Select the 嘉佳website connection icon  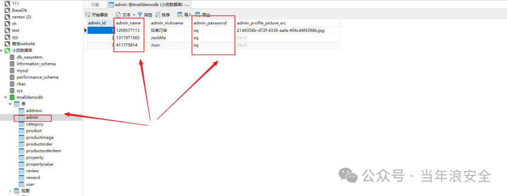click(x=8, y=44)
